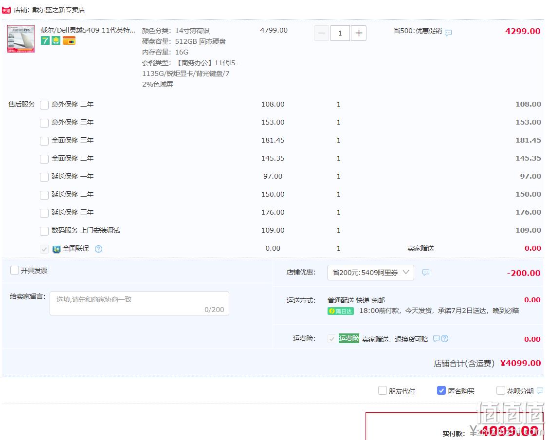549x440 pixels.
Task: Click the 全国联保 shield icon
Action: [x=56, y=249]
